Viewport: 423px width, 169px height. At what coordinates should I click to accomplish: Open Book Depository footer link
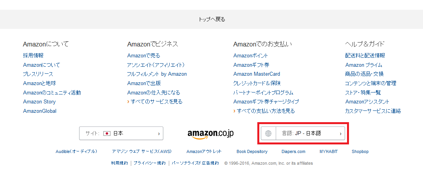[x=252, y=151]
